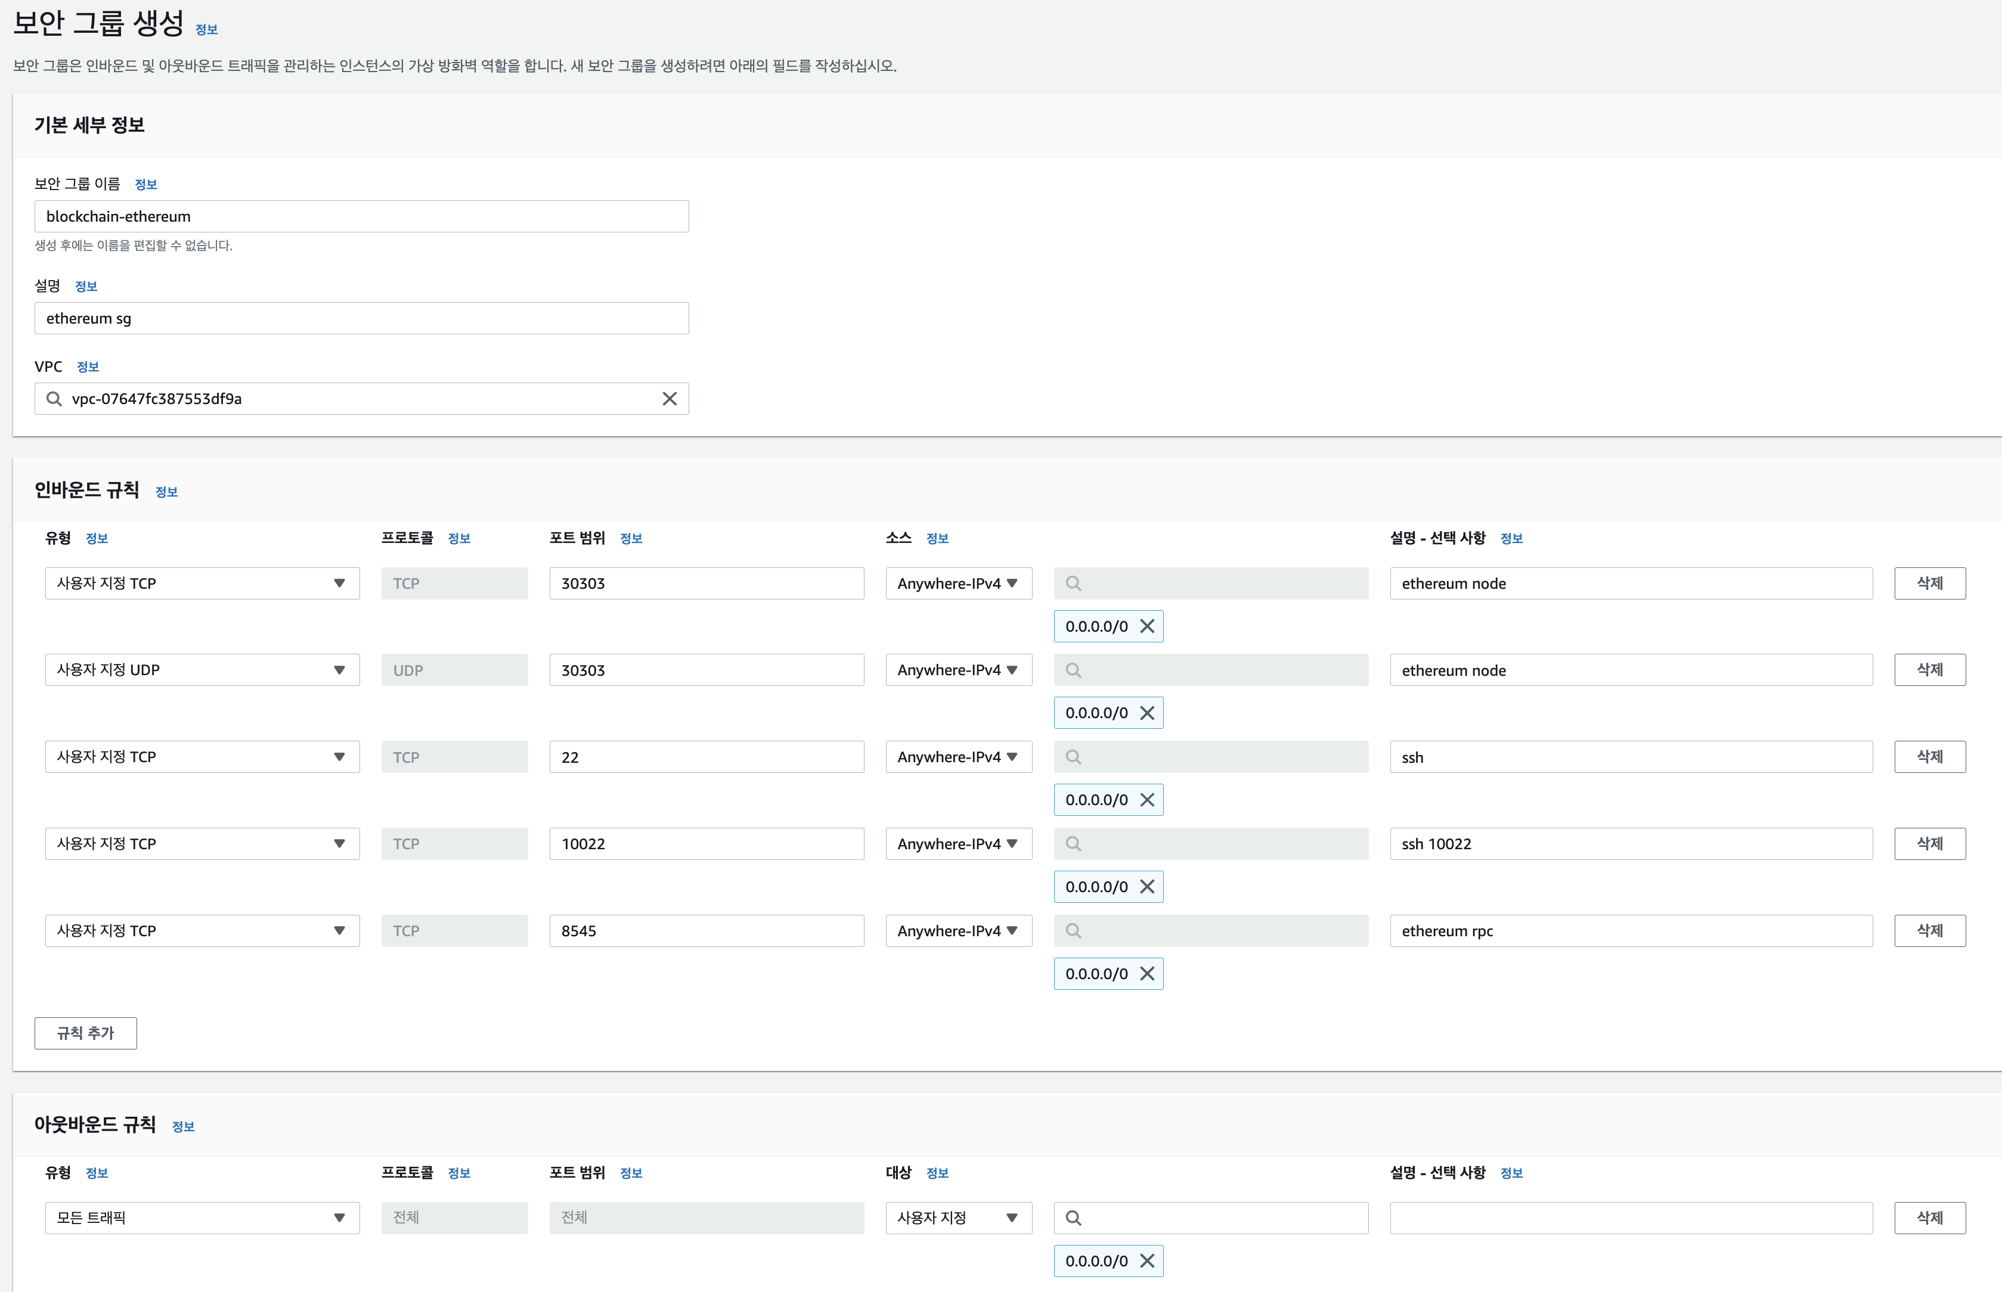Remove 0.0.0.0/0 chip from port 10022 rule
2002x1292 pixels.
1147,887
